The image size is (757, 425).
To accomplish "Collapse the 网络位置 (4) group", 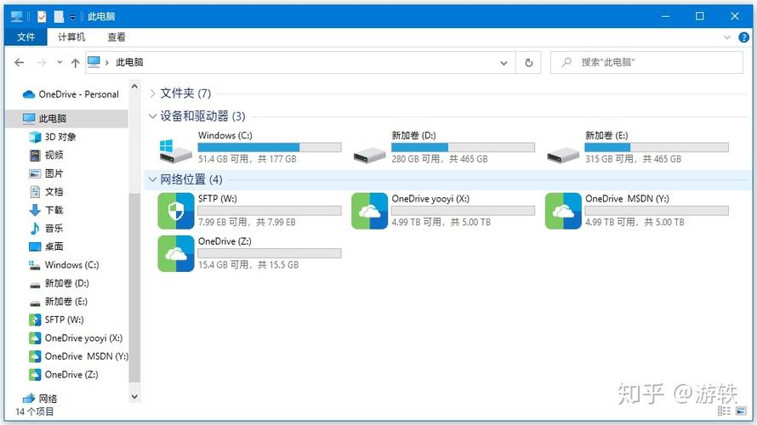I will point(152,179).
